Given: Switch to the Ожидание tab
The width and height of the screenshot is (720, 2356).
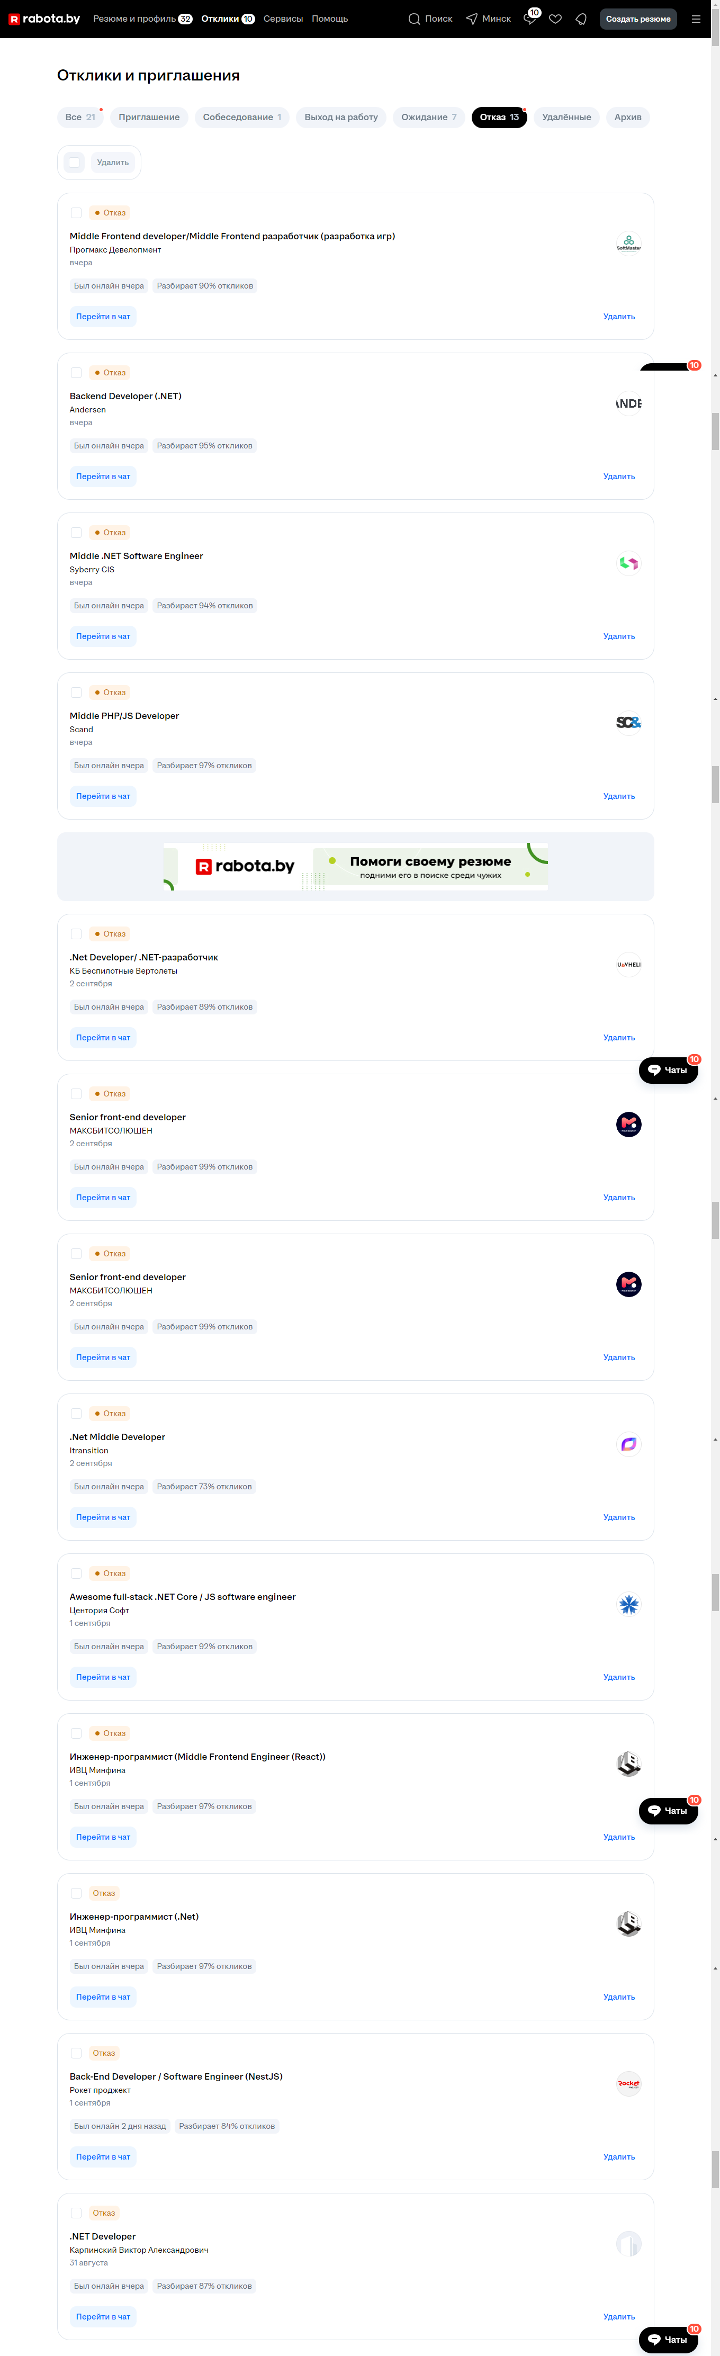Looking at the screenshot, I should click(x=428, y=117).
